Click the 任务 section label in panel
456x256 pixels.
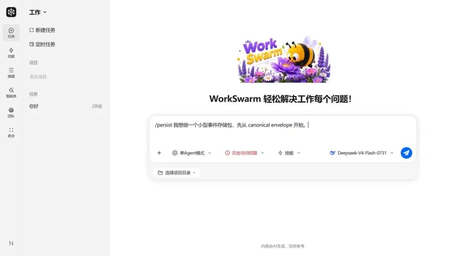click(33, 94)
